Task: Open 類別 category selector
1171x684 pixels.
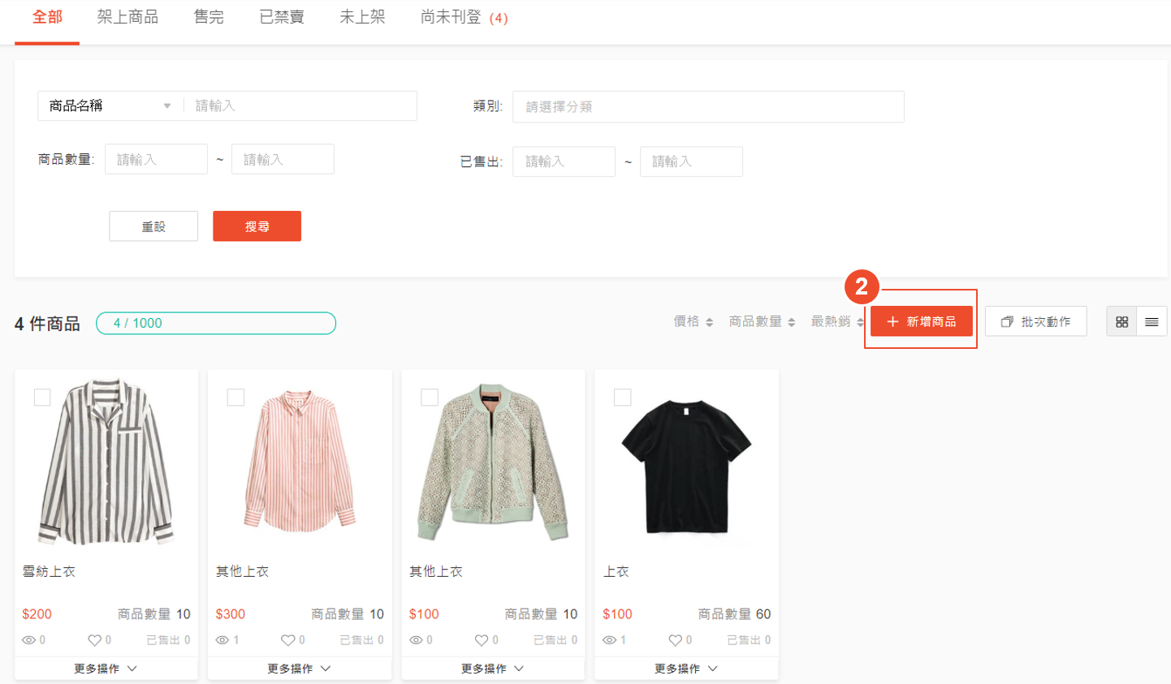Action: [x=708, y=106]
